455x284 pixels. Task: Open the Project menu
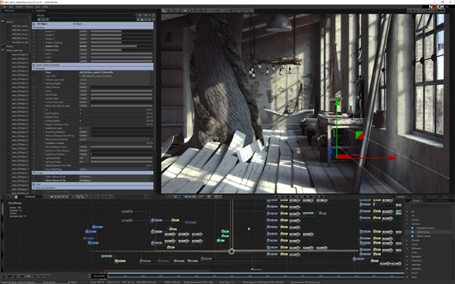20,6
